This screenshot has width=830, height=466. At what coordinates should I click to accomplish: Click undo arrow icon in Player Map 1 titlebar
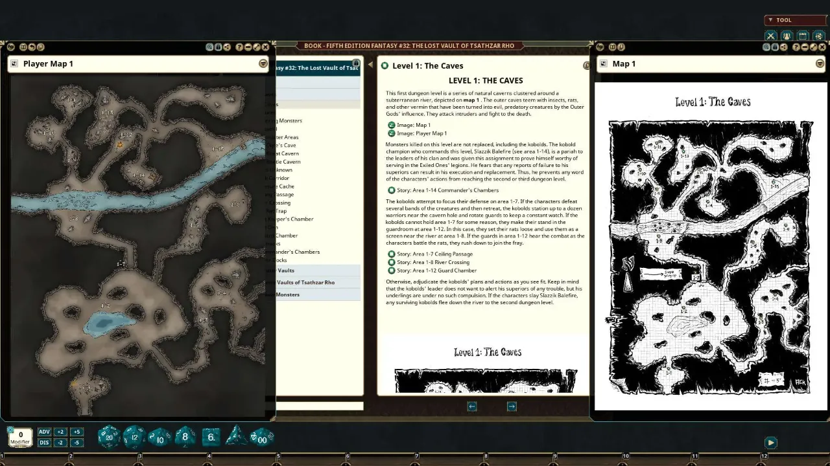pyautogui.click(x=32, y=47)
